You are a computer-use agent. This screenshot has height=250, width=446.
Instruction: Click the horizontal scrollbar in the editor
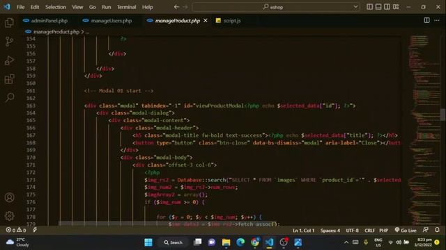tap(167, 224)
